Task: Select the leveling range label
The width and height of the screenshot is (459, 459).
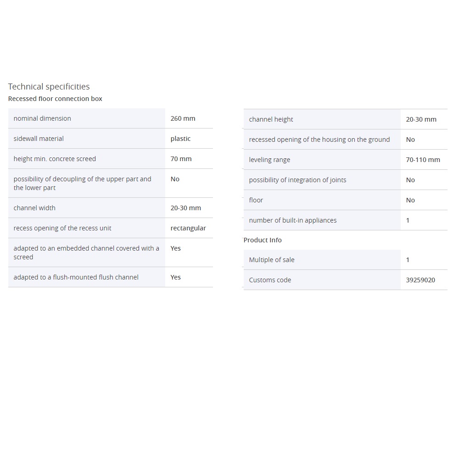Action: (x=269, y=160)
